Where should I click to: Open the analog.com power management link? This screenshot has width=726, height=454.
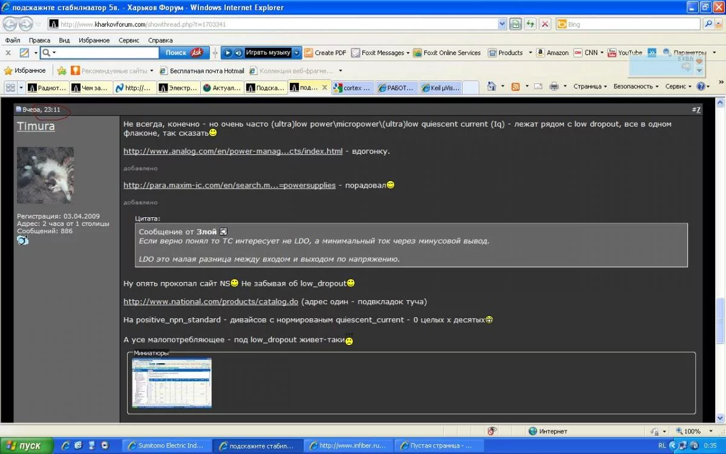click(x=233, y=151)
